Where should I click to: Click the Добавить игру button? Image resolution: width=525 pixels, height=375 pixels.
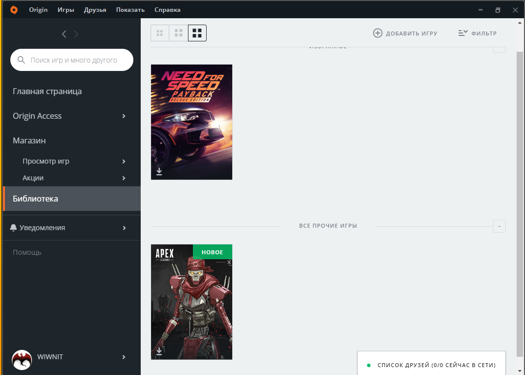click(405, 33)
